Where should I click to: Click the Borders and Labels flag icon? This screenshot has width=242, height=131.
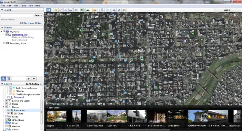click(10, 101)
